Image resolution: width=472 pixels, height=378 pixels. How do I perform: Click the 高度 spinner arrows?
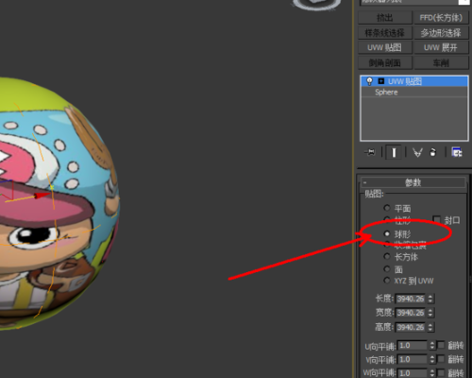(x=430, y=327)
